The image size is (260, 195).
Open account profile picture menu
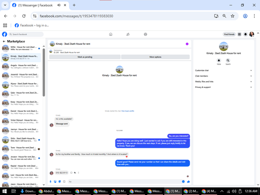pos(252,34)
